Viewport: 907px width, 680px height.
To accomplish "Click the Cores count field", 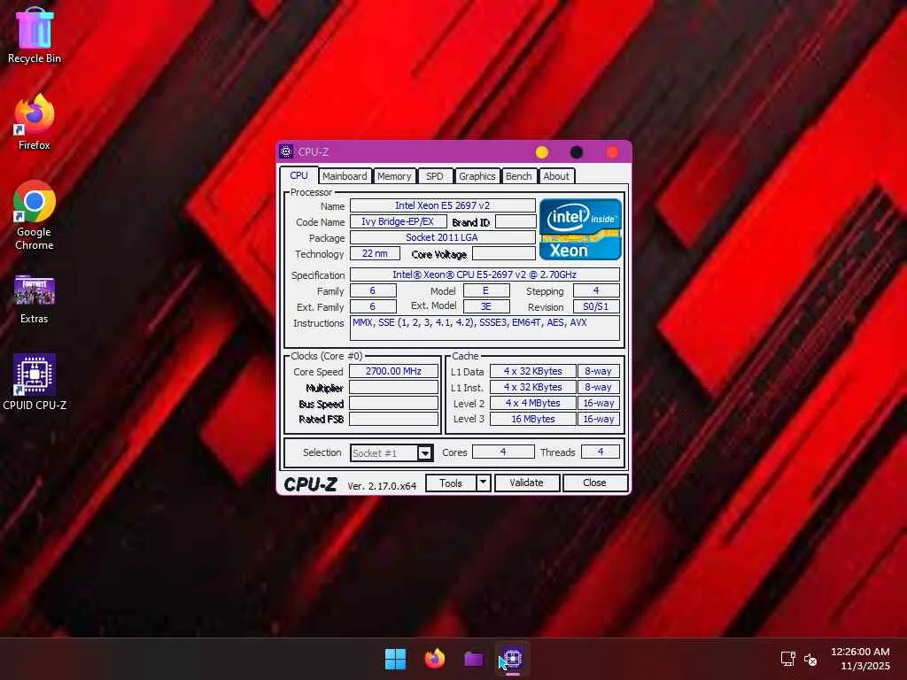I will 503,452.
